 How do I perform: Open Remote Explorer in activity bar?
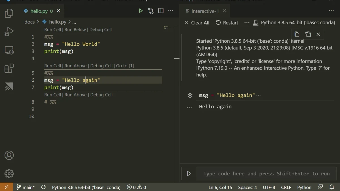pyautogui.click(x=9, y=51)
